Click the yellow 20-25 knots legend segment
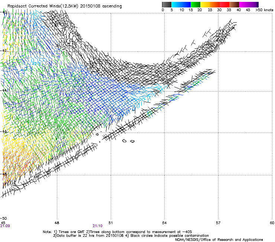275x242 pixels. point(205,4)
